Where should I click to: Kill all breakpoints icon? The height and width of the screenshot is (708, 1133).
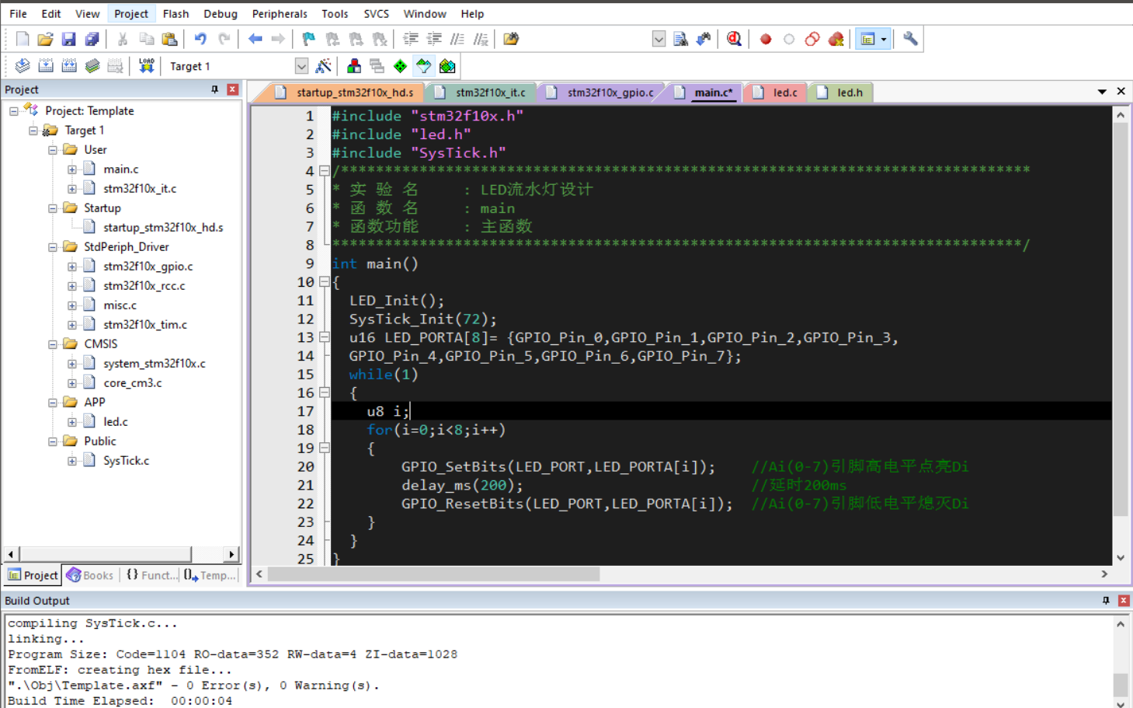pyautogui.click(x=836, y=39)
